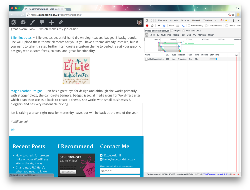The image size is (250, 190).
Task: Click the Twitter icon beside @zoecorkhill
Action: 101,155
